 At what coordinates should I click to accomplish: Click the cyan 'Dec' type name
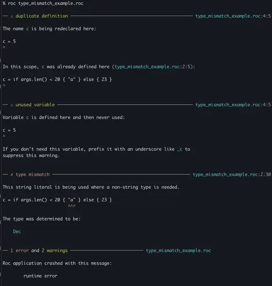(x=17, y=231)
